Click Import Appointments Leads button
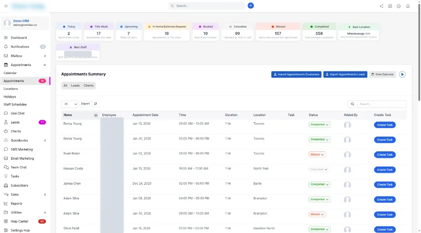 pos(345,74)
